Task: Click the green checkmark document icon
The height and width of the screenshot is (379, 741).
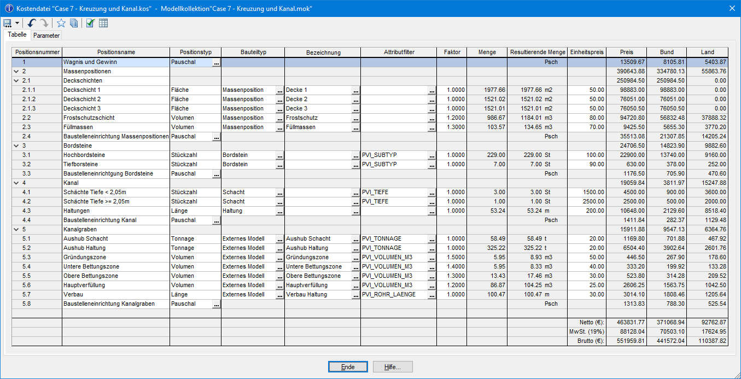Action: (x=91, y=23)
